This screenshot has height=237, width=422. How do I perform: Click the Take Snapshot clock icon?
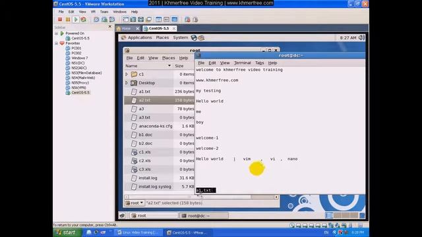click(96, 19)
